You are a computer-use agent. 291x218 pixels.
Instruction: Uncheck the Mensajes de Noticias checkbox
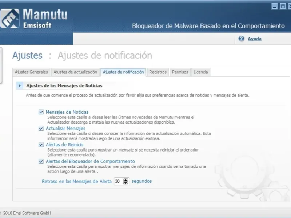[41, 112]
